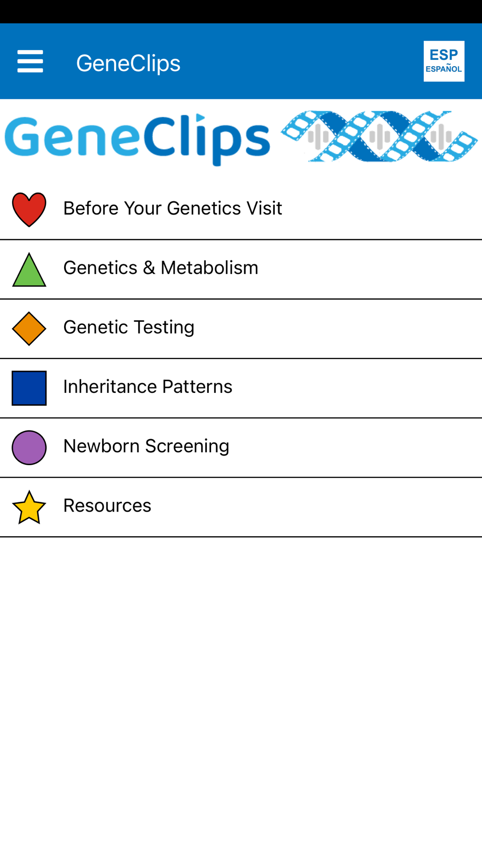
Task: Tap the blue square icon
Action: [29, 388]
